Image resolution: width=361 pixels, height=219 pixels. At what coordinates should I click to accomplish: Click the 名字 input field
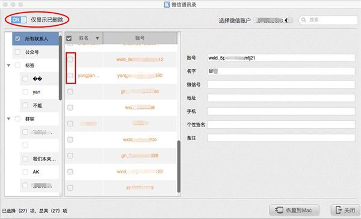coord(281,71)
